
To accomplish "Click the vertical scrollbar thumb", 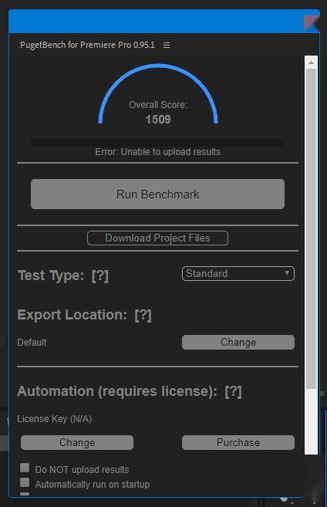I will coord(311,228).
